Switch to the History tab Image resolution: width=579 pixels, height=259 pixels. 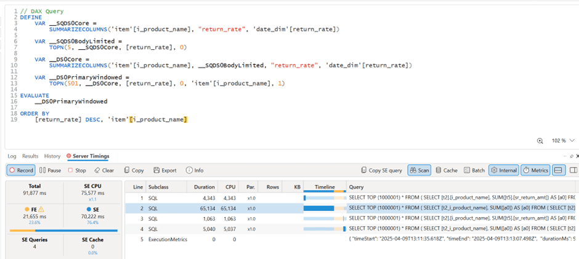click(x=52, y=156)
